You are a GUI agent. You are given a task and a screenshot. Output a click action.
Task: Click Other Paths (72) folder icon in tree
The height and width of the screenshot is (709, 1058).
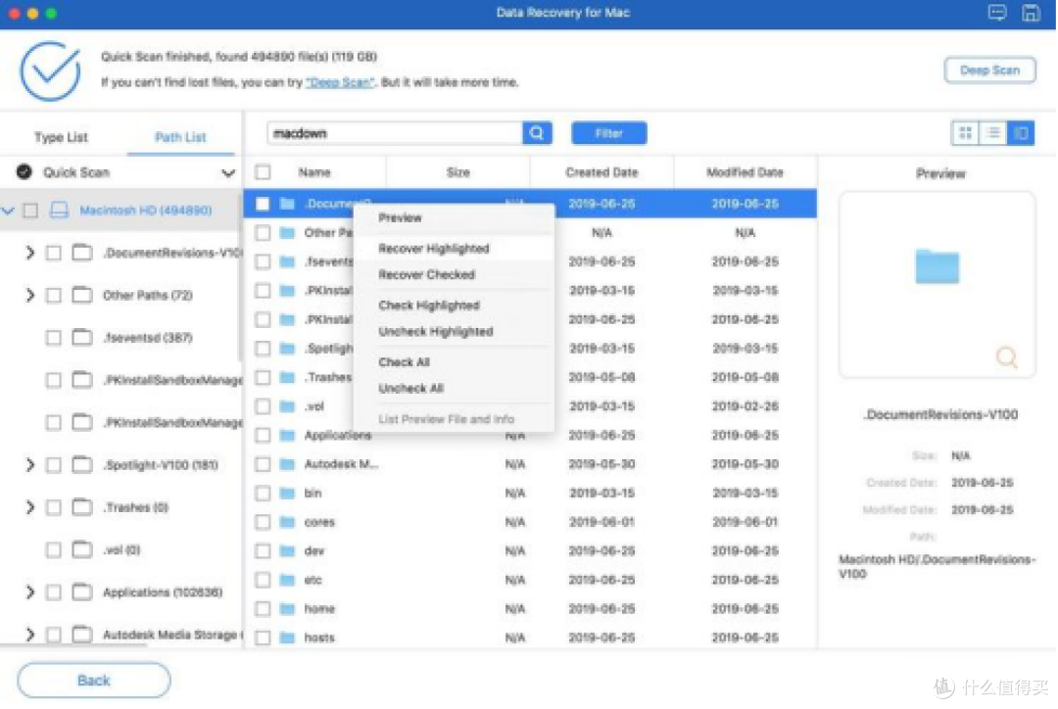[x=82, y=295]
